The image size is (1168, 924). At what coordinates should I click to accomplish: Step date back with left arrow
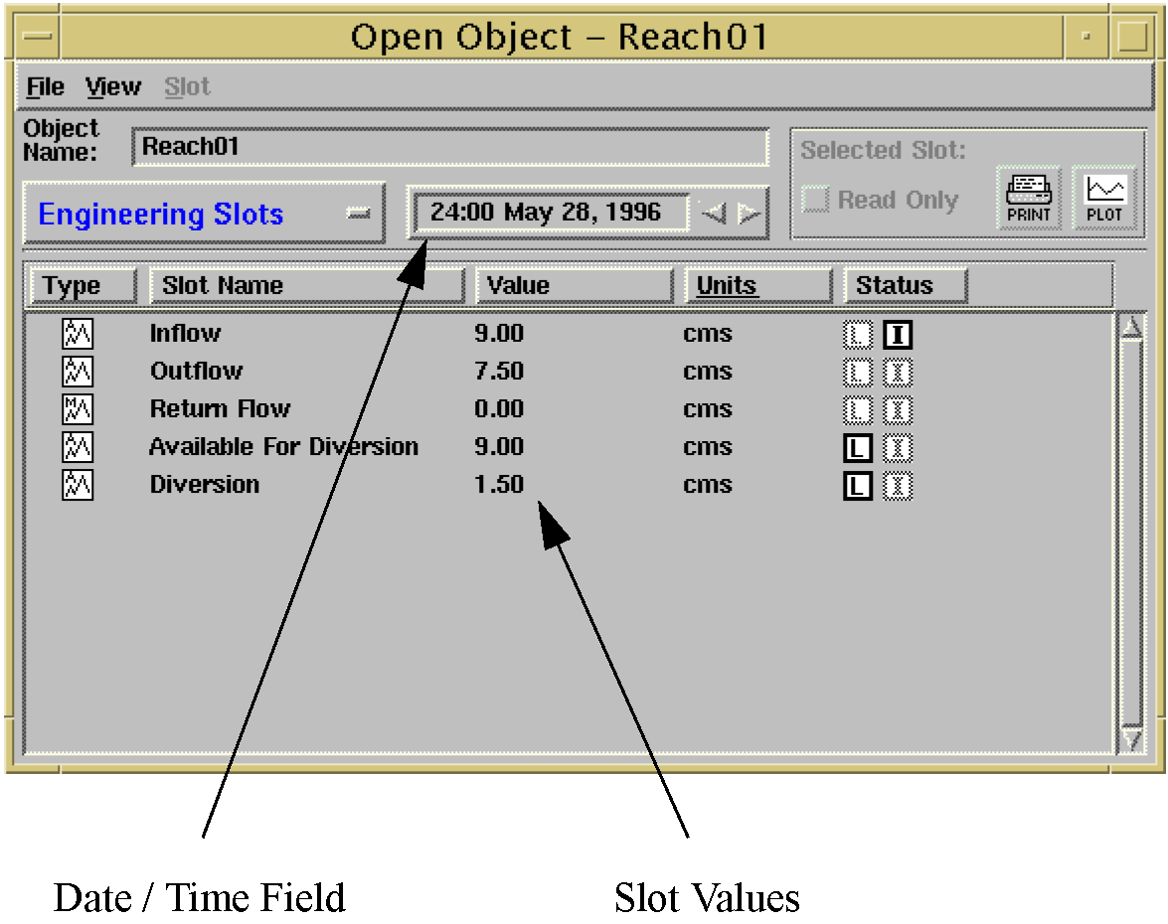tap(714, 214)
